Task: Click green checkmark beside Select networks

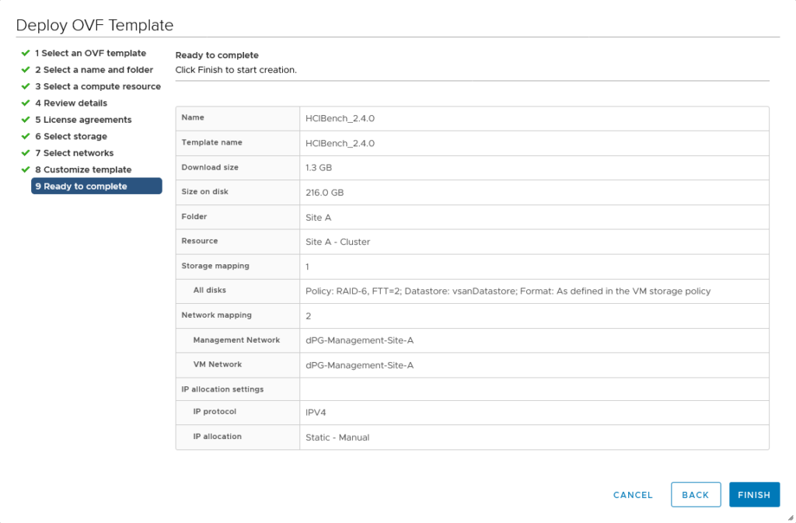Action: click(x=26, y=152)
